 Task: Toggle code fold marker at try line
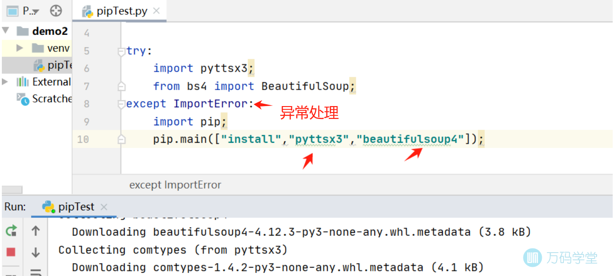[121, 51]
